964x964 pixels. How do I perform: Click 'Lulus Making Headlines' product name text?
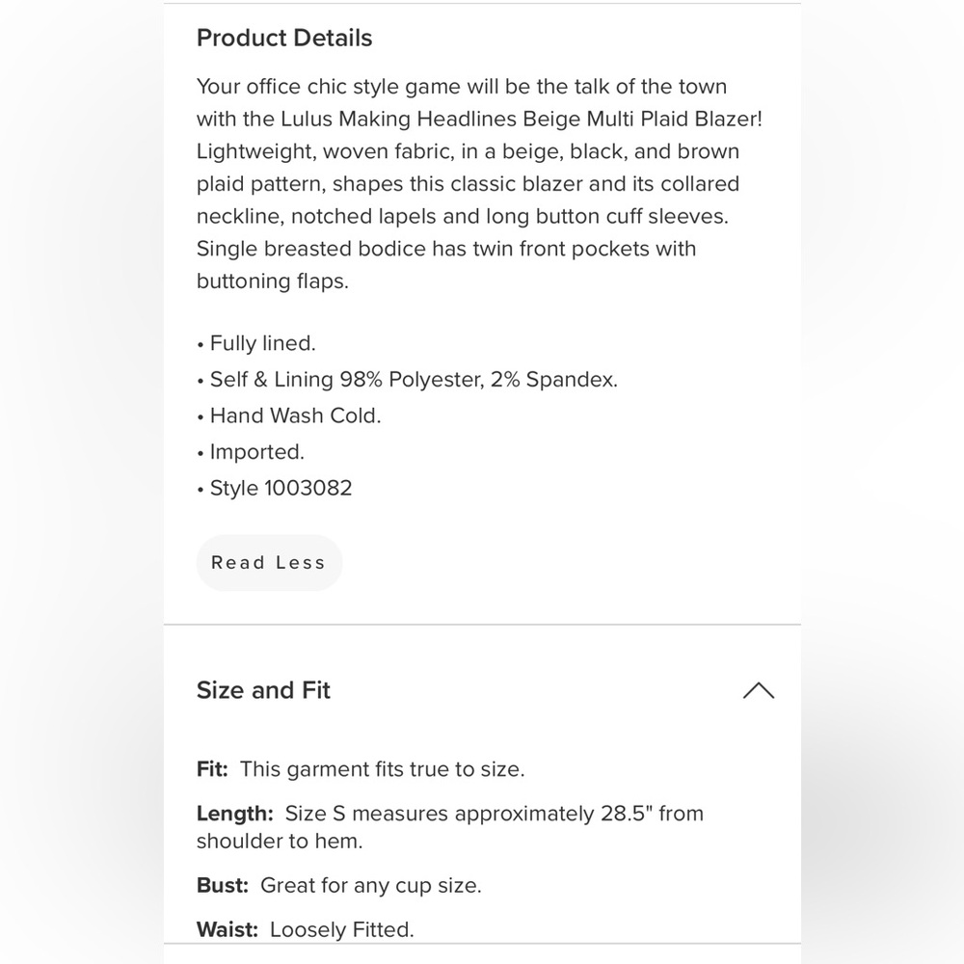[399, 119]
